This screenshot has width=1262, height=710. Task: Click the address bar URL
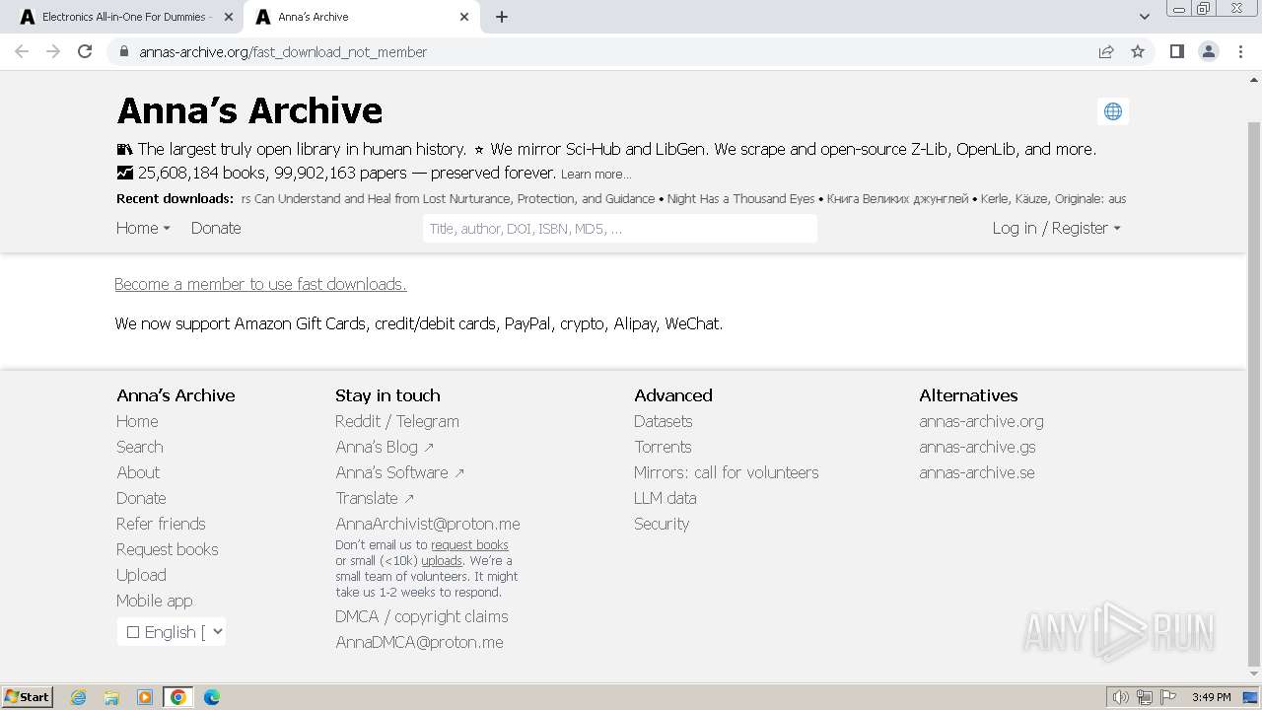pyautogui.click(x=283, y=51)
